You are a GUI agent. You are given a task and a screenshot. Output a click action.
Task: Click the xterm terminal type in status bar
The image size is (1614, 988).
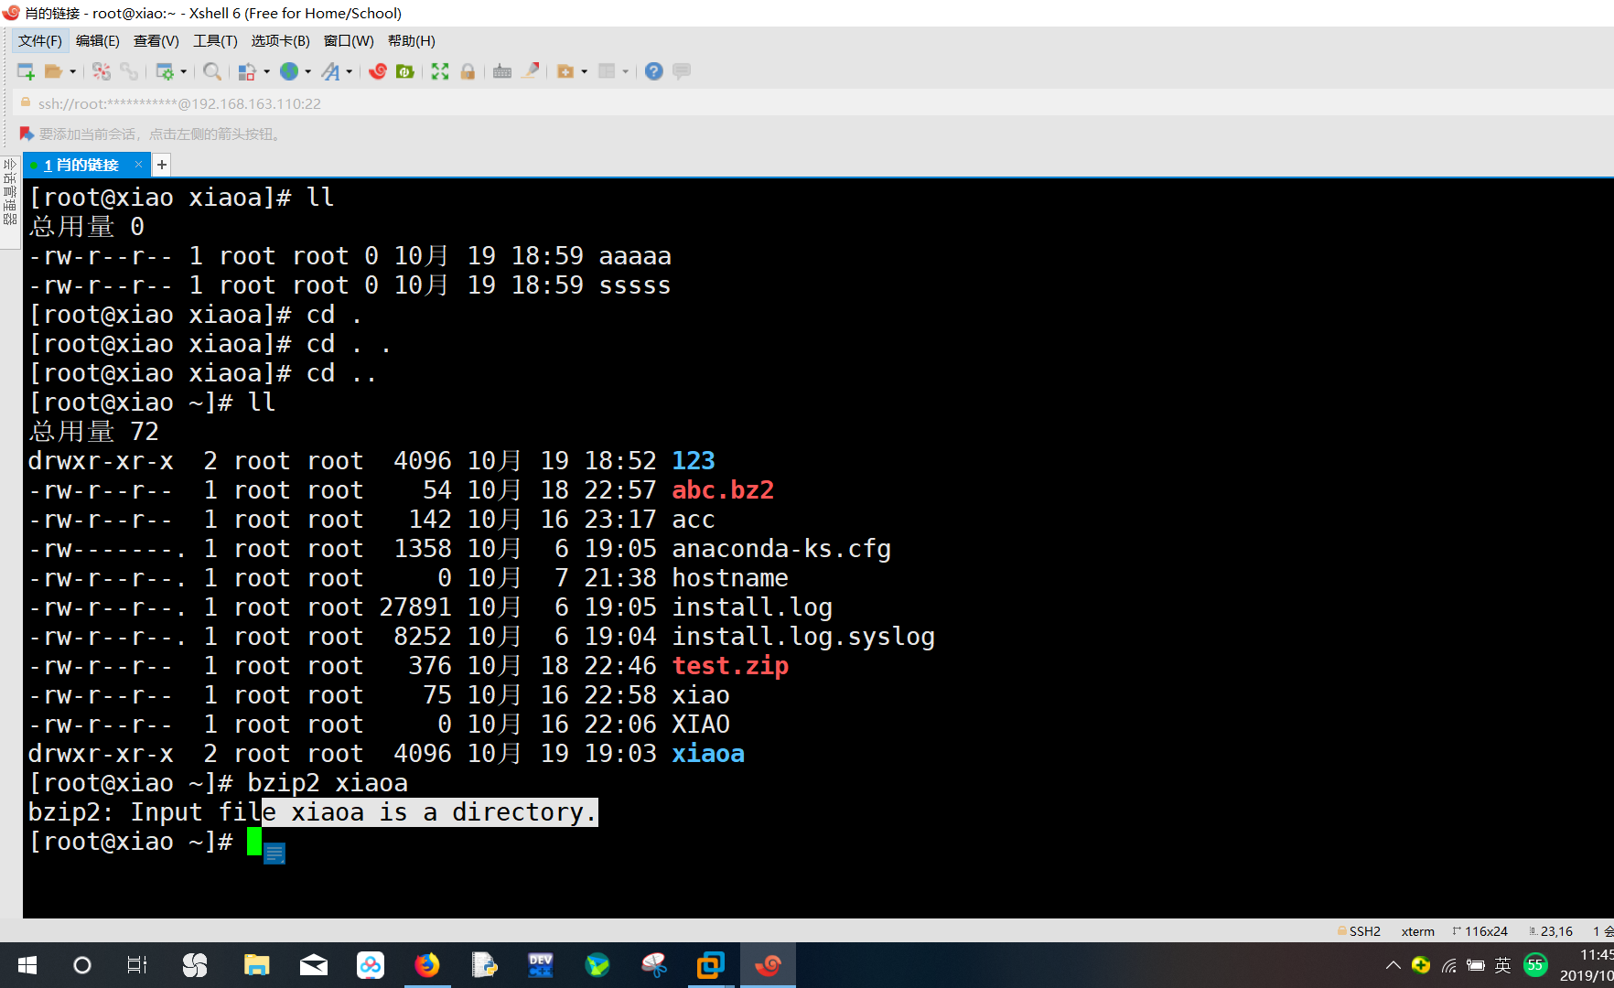coord(1417,931)
